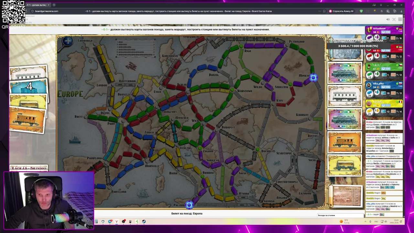The width and height of the screenshot is (414, 233).
Task: Take the yellow wagon face-up card
Action: coord(345,165)
